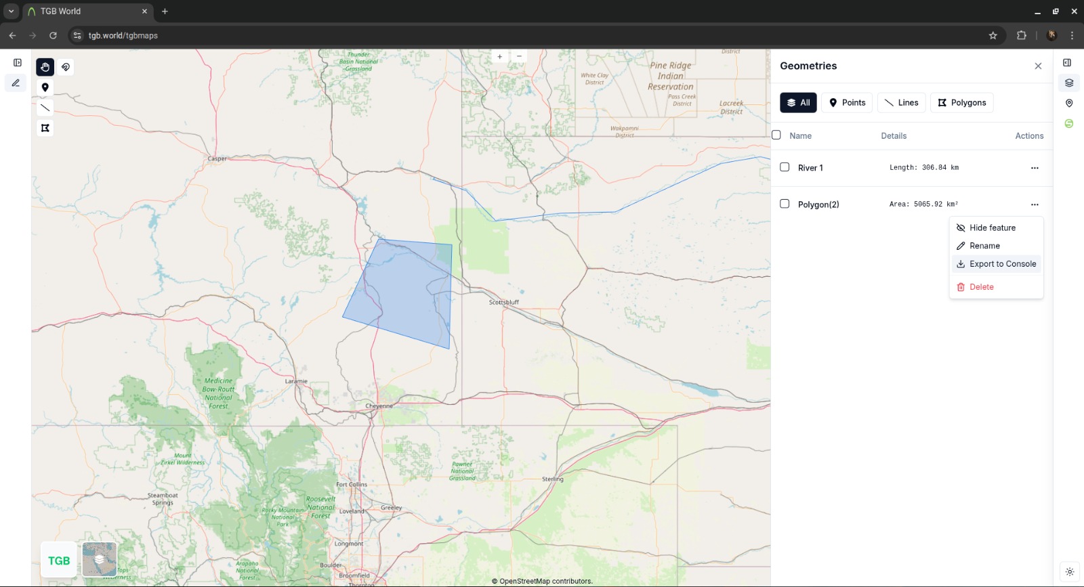1084x587 pixels.
Task: Select the point marker drawing tool
Action: (45, 87)
